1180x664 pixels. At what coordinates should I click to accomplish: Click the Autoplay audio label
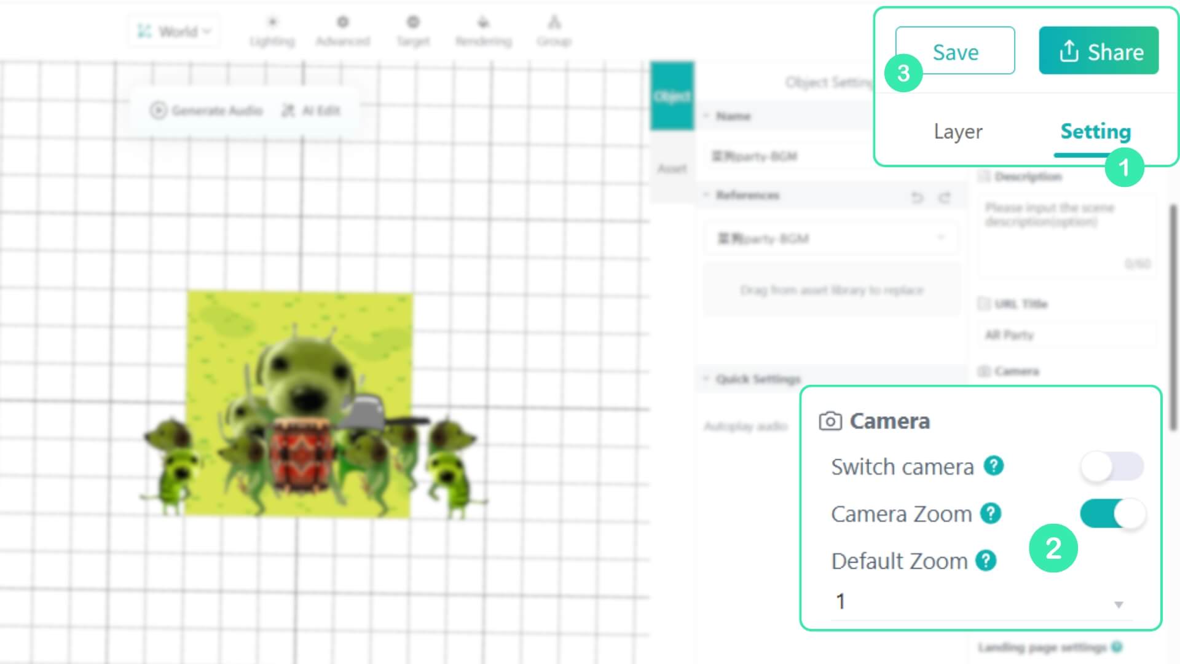745,426
